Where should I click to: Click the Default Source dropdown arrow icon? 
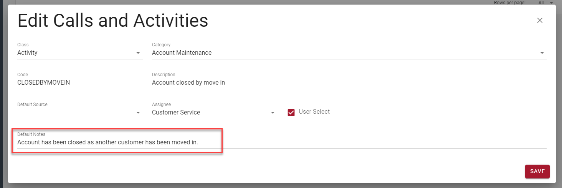click(138, 113)
